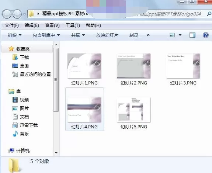
Task: Click the 收藏夹 star icon
Action: [11, 49]
